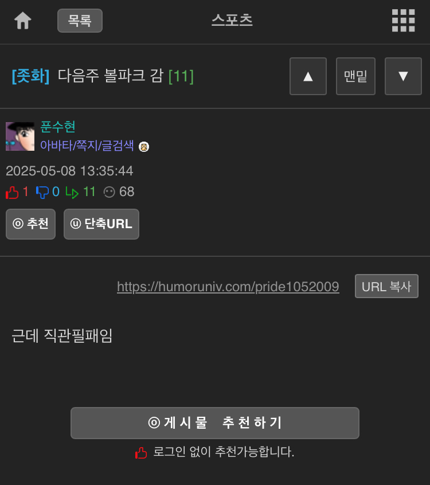Viewport: 430px width, 485px height.
Task: Click the green reply arrow icon
Action: point(72,193)
